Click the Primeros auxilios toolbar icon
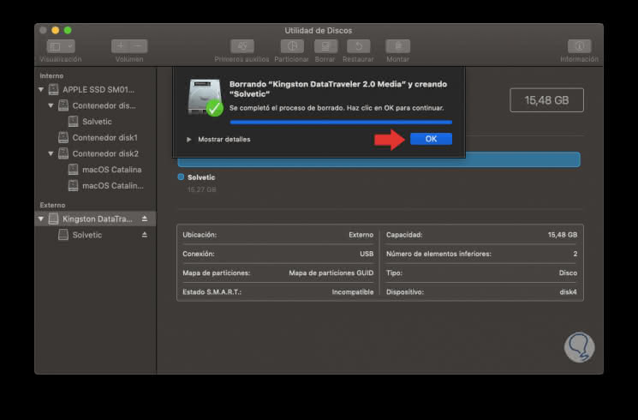Image resolution: width=638 pixels, height=420 pixels. pos(242,46)
